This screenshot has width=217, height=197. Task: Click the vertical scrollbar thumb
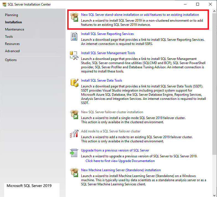pyautogui.click(x=214, y=84)
